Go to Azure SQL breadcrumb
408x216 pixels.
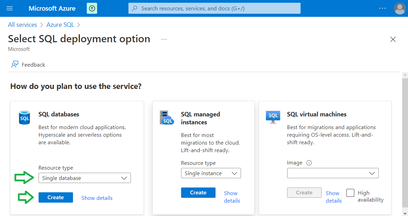point(60,25)
